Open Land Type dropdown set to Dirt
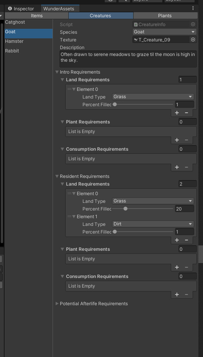 (x=153, y=224)
